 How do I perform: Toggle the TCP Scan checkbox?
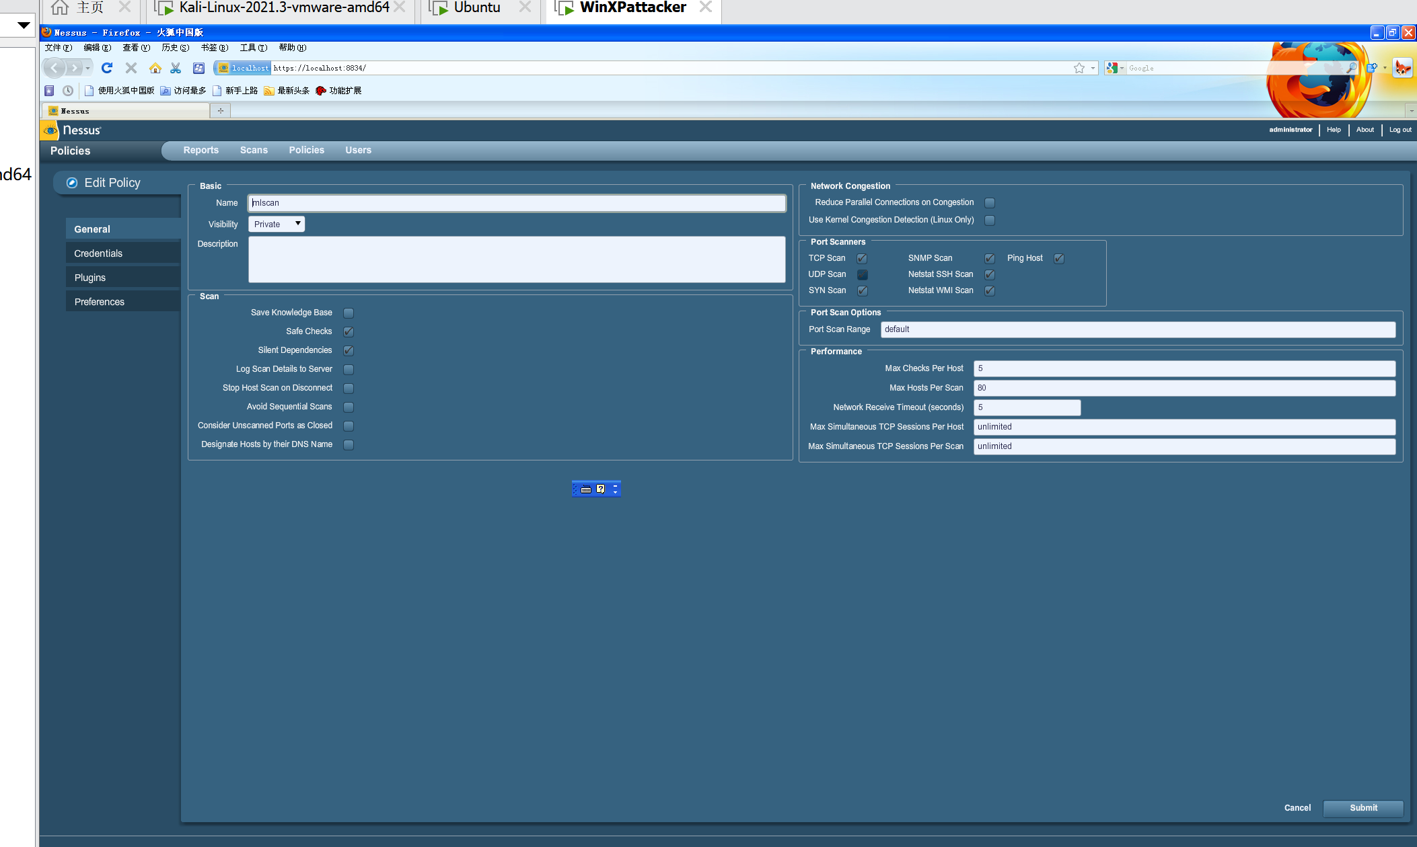coord(862,258)
